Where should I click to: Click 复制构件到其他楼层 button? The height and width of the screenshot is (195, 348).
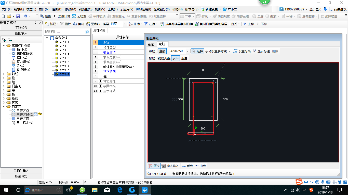pyautogui.click(x=211, y=24)
